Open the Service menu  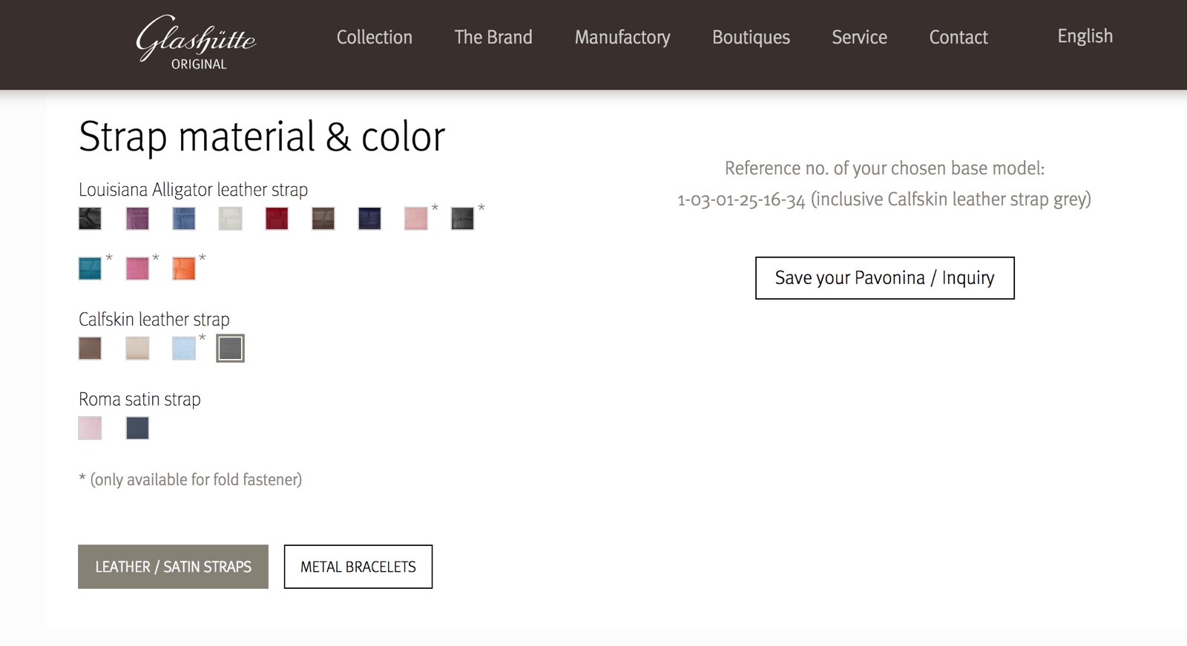point(859,37)
